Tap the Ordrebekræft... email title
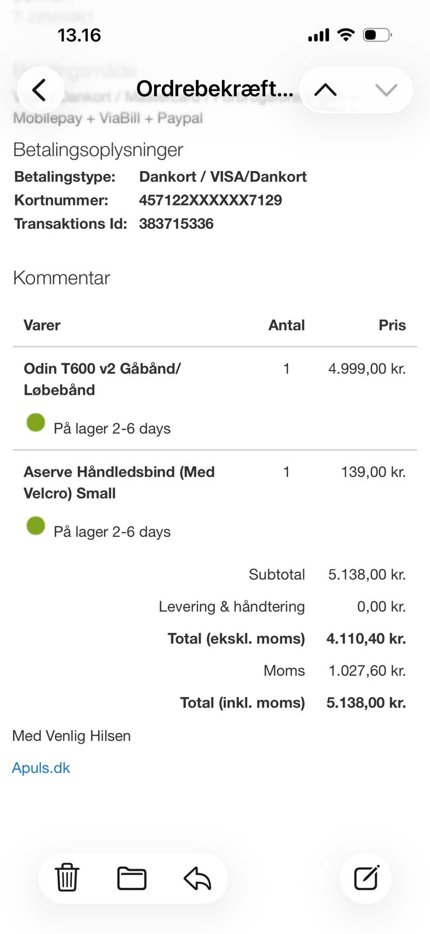This screenshot has height=934, width=430. [x=214, y=89]
